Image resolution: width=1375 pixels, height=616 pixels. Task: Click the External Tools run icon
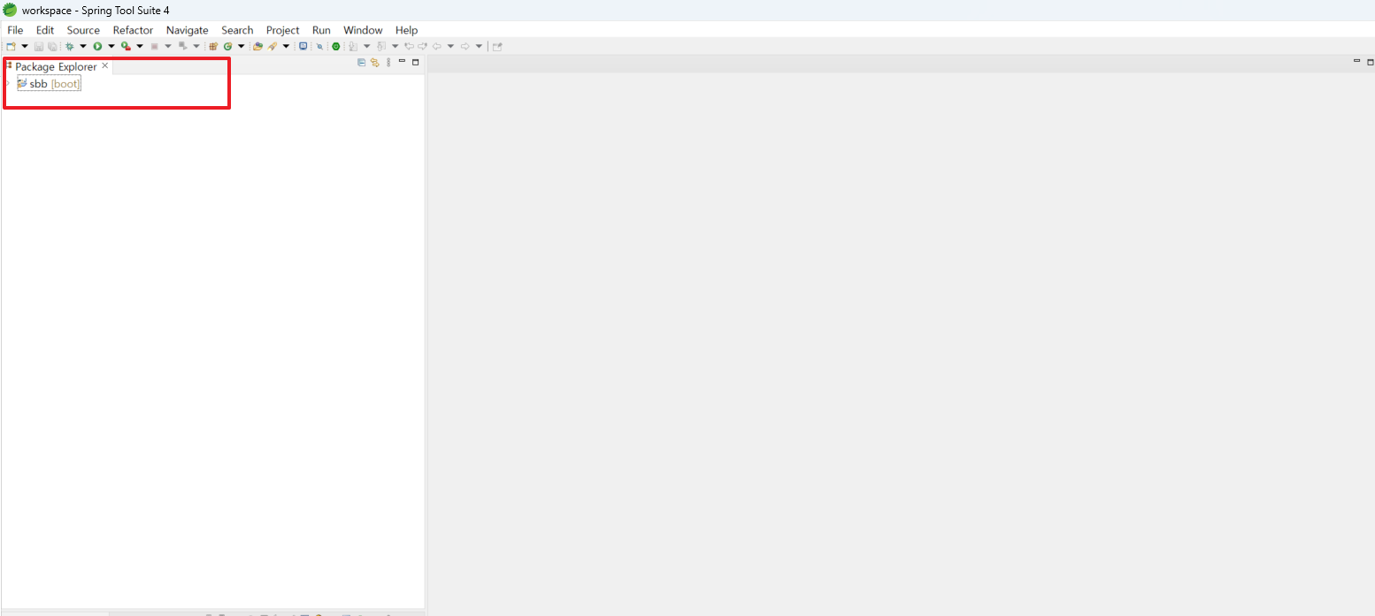tap(126, 46)
